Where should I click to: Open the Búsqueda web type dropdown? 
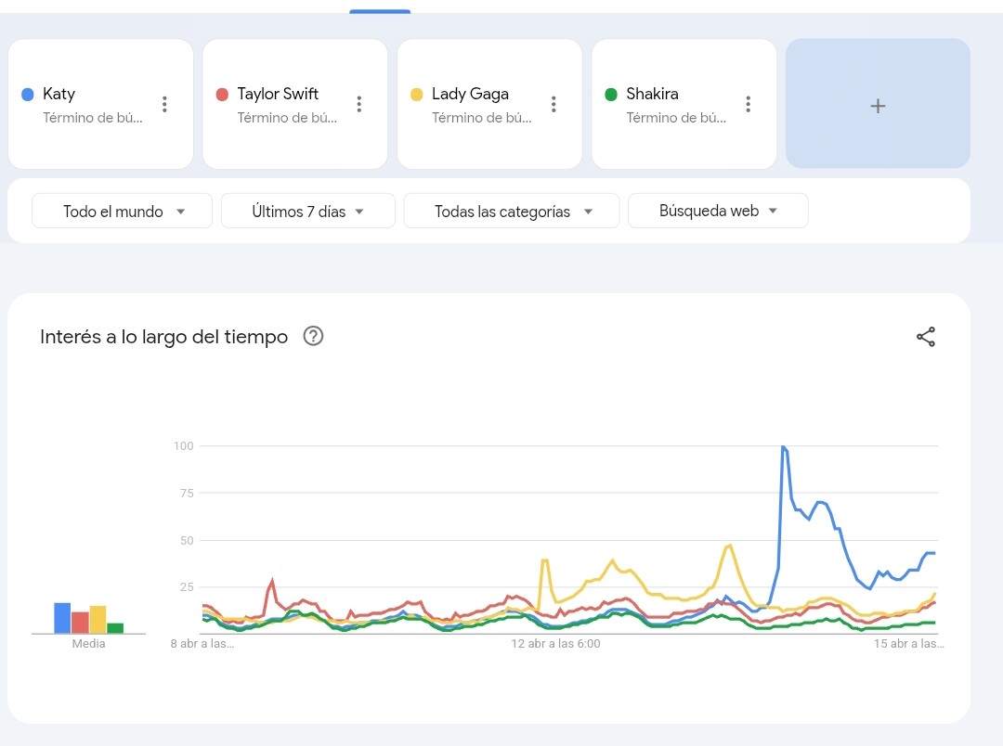tap(718, 211)
